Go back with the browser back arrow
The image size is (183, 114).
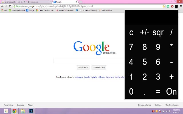2,6
